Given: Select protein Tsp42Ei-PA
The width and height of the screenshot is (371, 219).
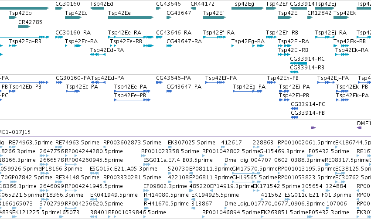Looking at the screenshot, I should click(x=294, y=87).
